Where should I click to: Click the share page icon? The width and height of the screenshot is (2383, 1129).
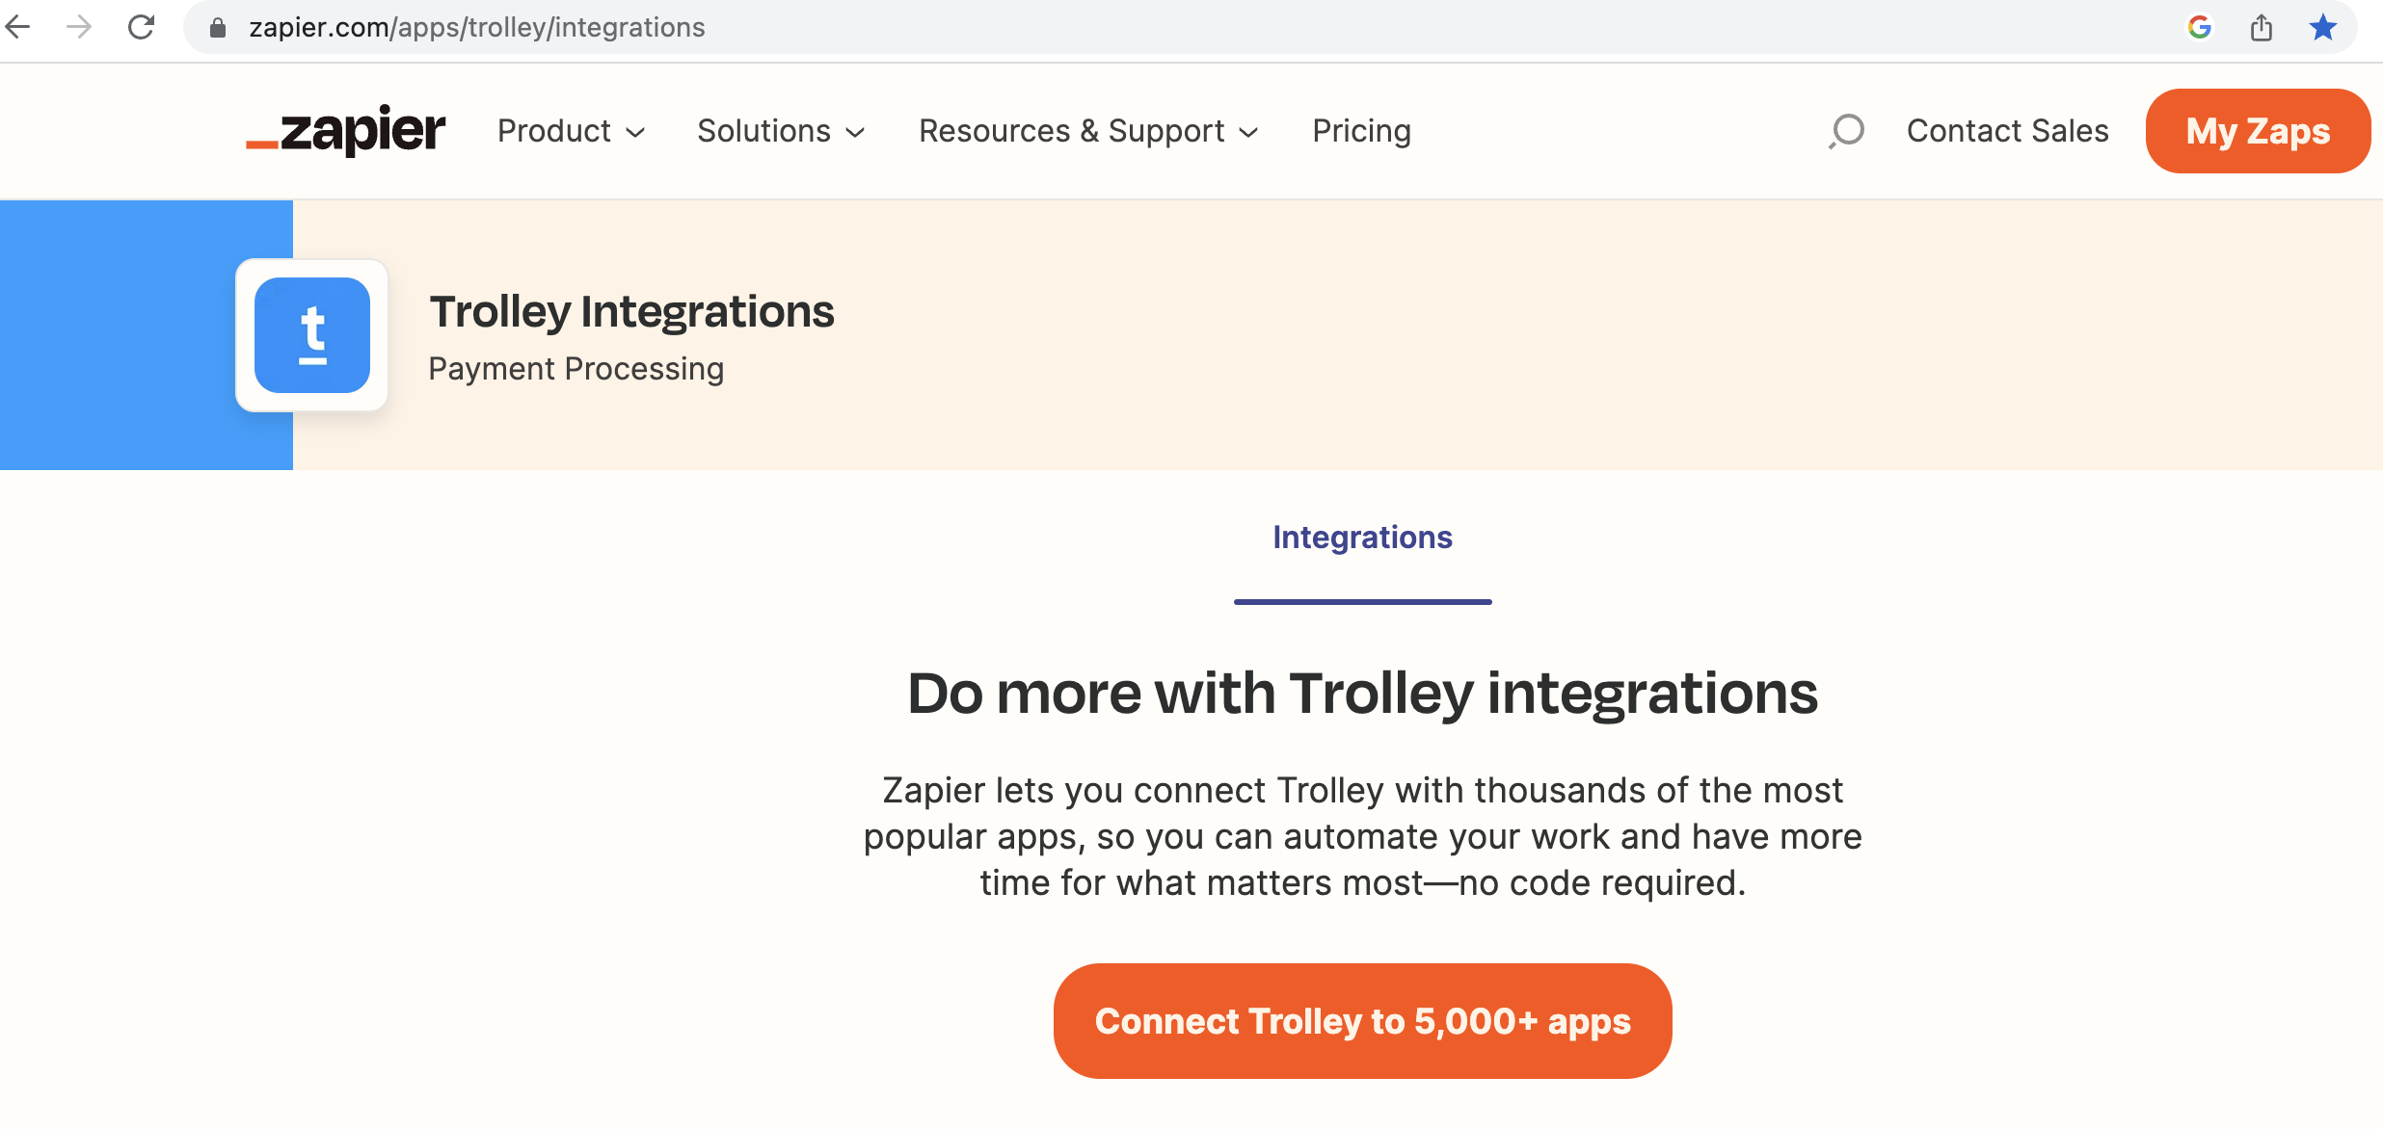tap(2262, 27)
